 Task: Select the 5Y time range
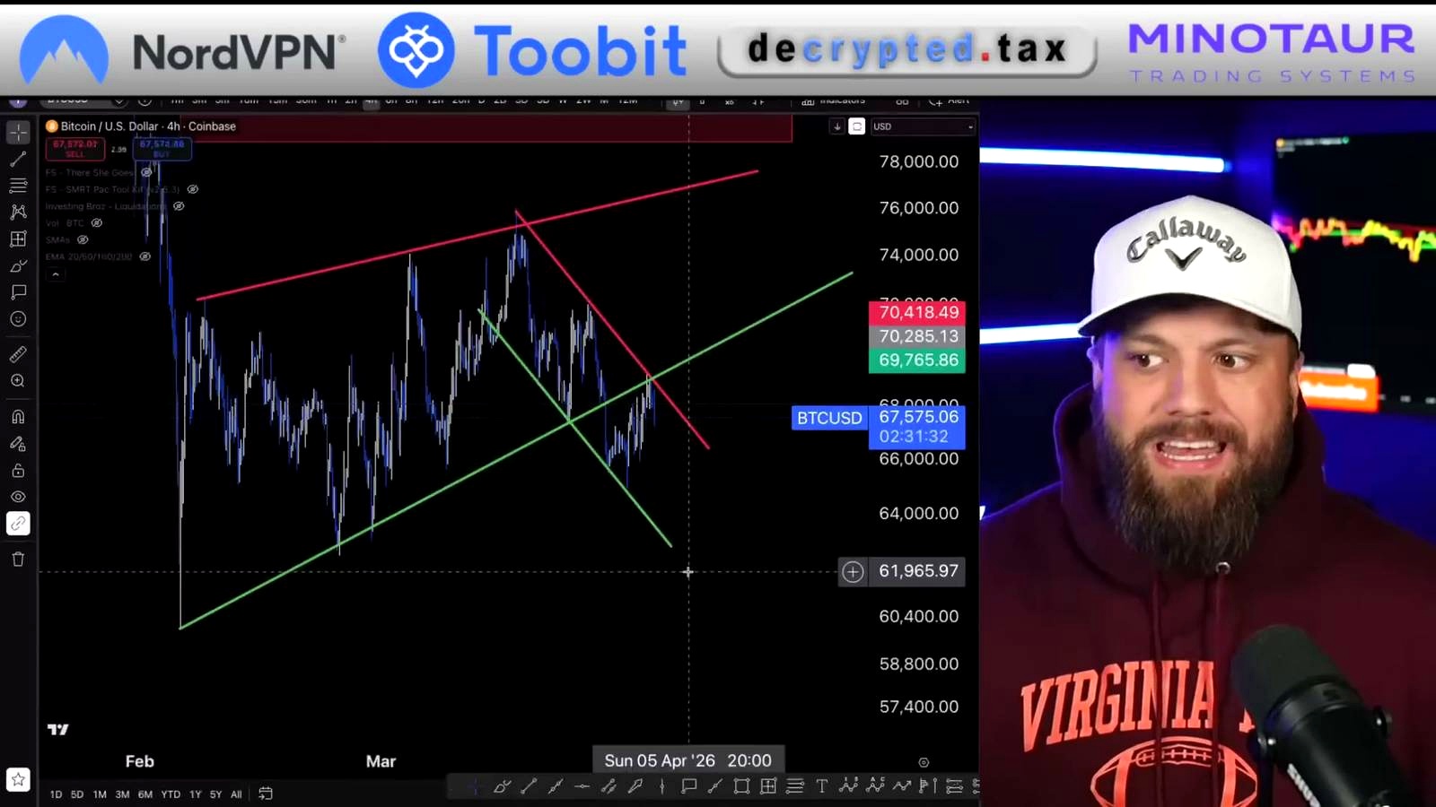click(x=215, y=794)
